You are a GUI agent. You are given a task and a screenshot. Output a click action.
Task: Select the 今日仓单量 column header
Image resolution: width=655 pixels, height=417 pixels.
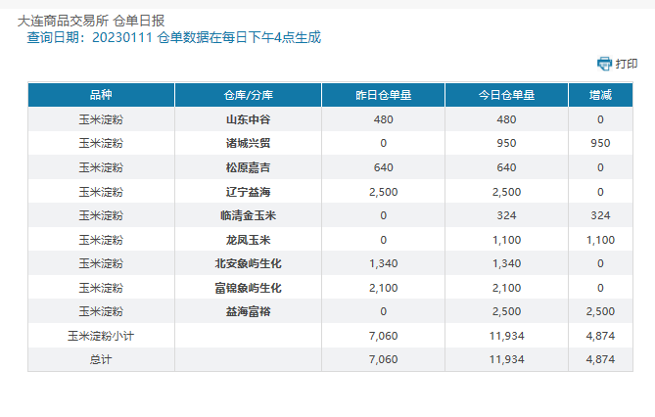(x=506, y=95)
